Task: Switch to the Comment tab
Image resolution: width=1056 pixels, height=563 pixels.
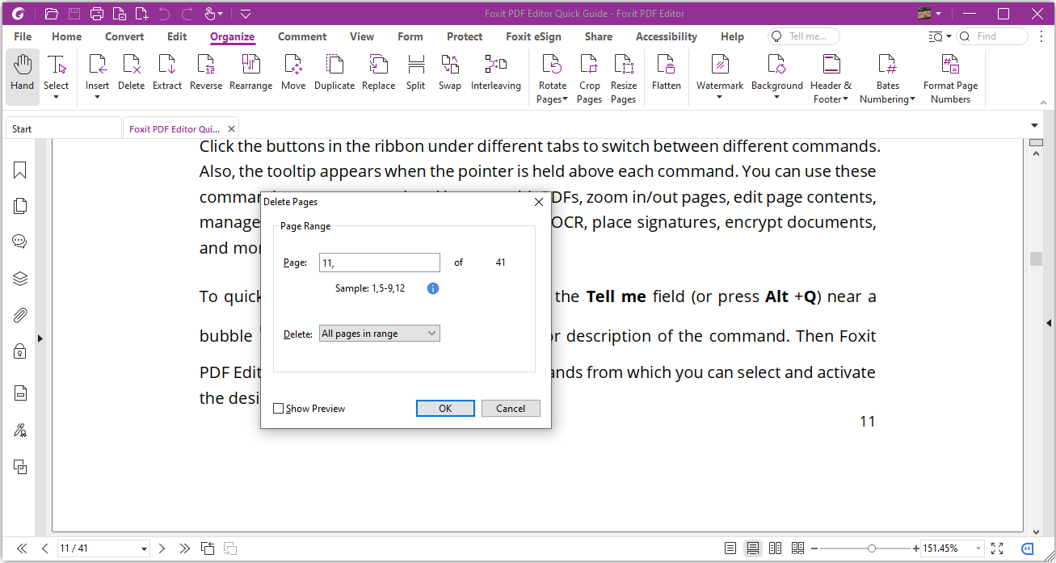Action: pos(302,36)
